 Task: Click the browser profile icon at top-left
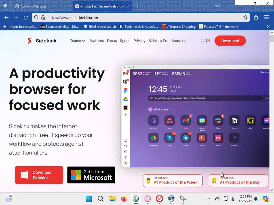5,6
